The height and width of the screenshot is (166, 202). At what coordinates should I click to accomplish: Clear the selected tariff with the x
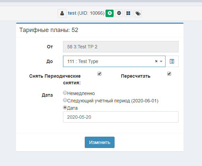(x=156, y=61)
